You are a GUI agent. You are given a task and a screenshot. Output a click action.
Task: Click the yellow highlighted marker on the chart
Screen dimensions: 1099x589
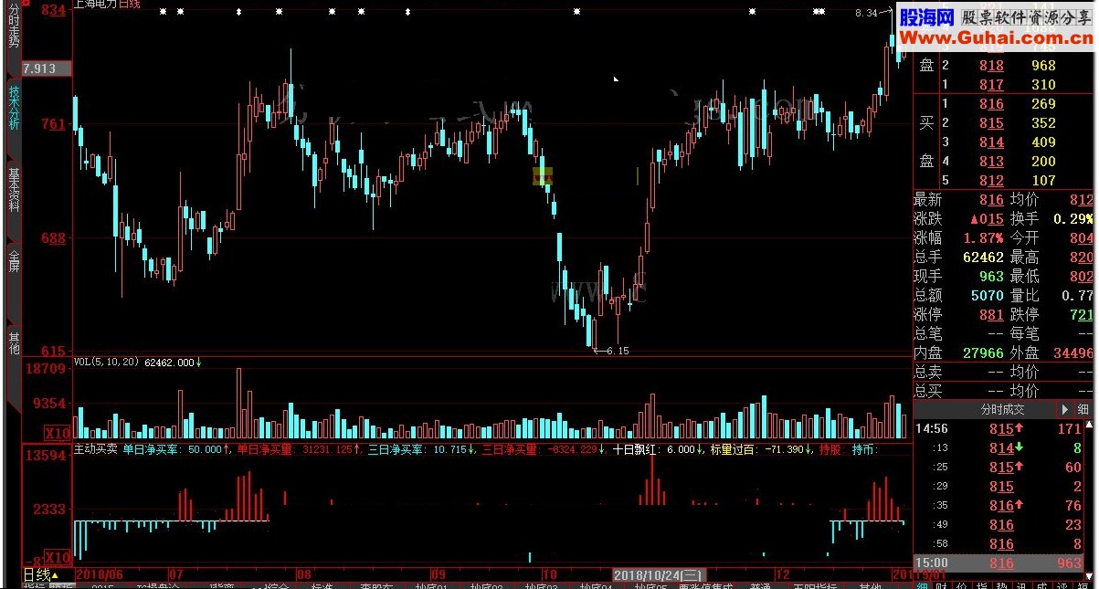(543, 175)
